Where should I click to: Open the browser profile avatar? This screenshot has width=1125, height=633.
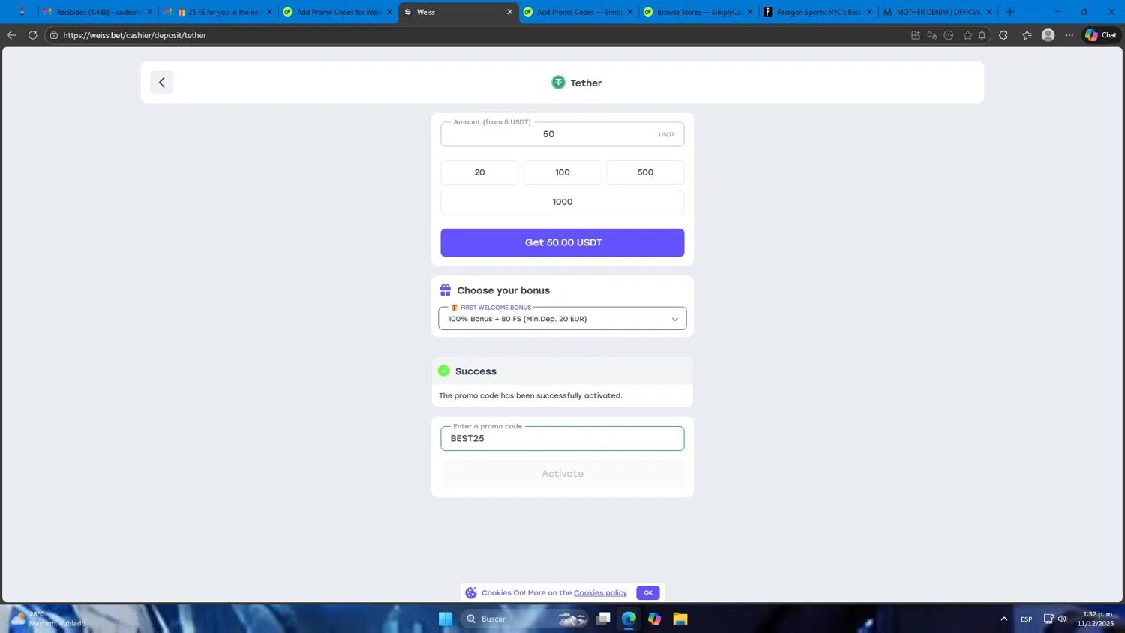1048,35
